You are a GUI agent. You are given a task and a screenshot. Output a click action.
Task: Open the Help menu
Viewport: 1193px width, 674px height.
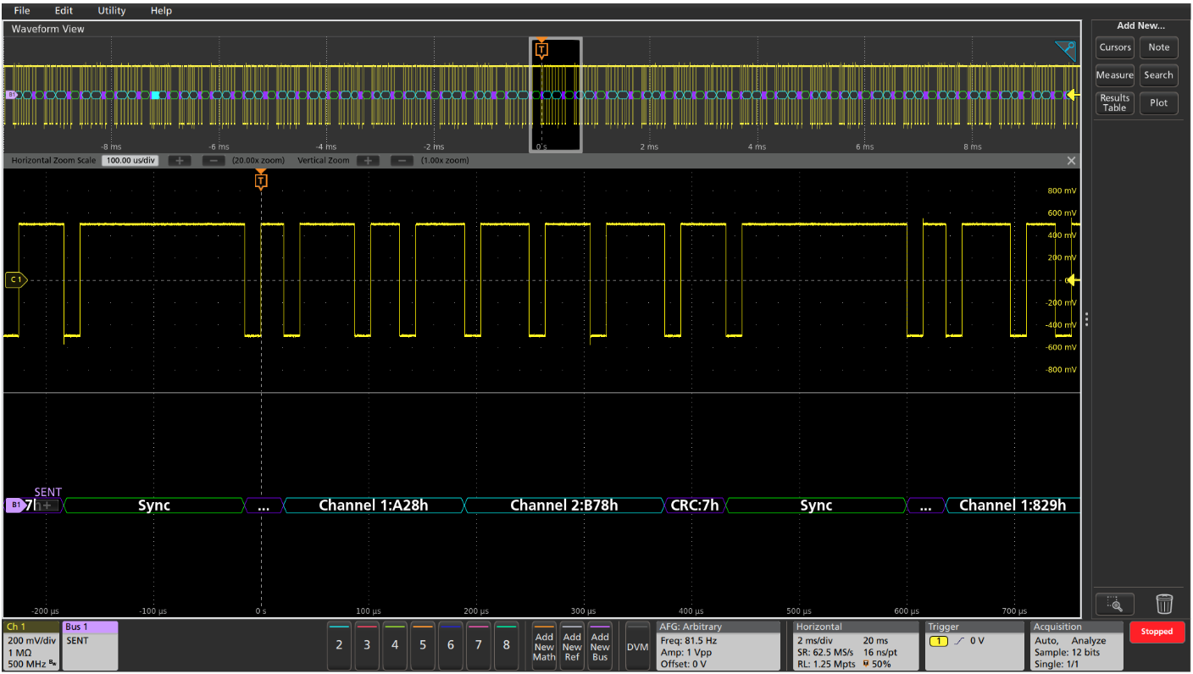pos(161,10)
